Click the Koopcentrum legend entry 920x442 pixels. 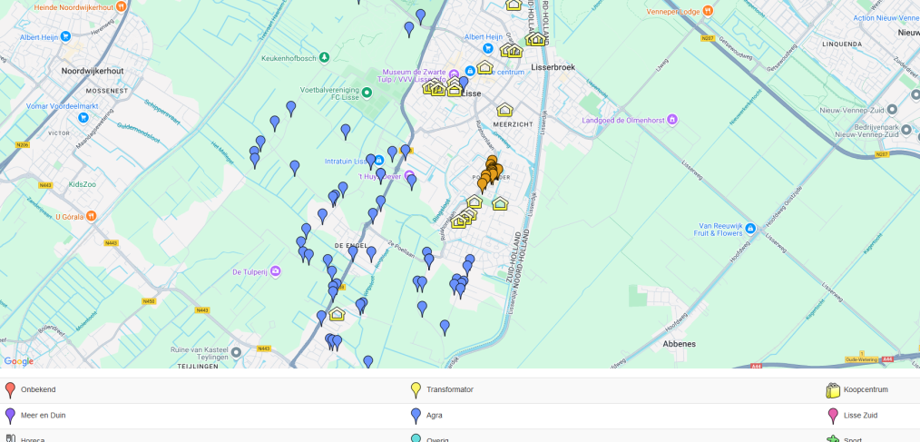[865, 389]
